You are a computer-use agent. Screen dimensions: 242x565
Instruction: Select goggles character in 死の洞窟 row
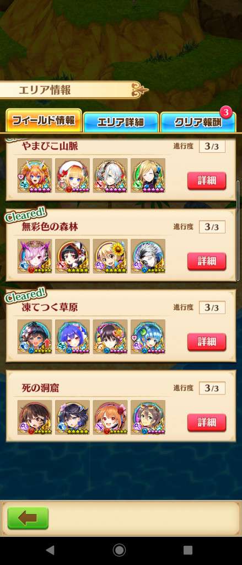pos(148,417)
